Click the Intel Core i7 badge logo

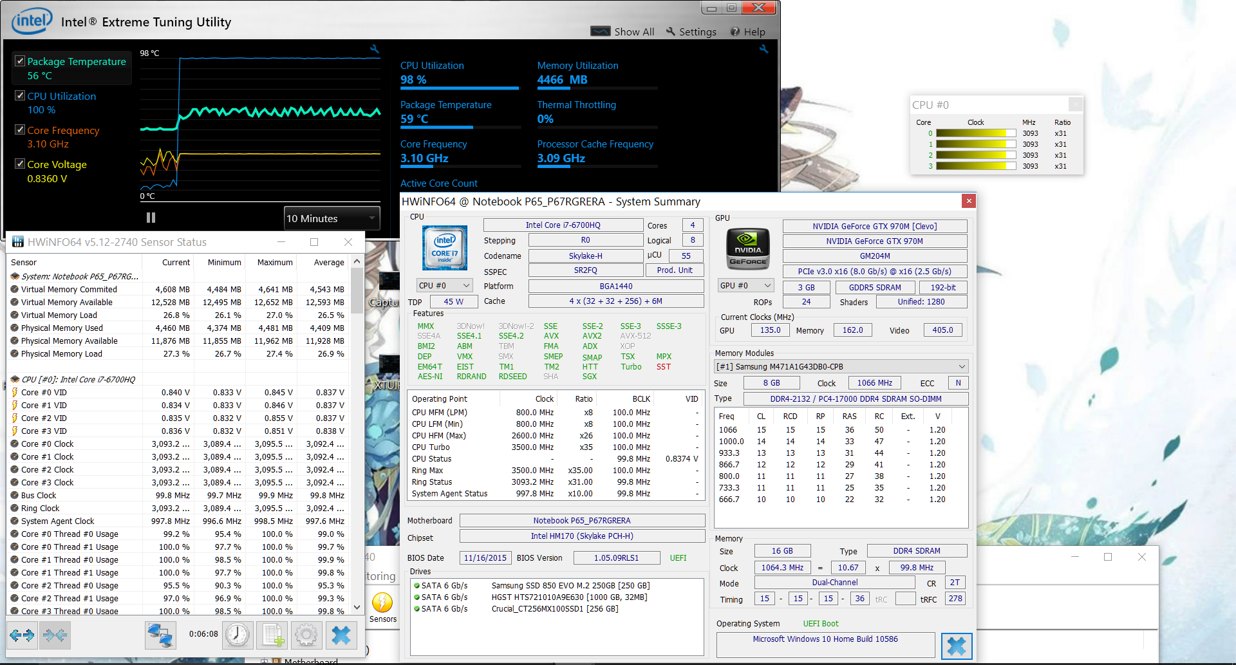(x=445, y=248)
